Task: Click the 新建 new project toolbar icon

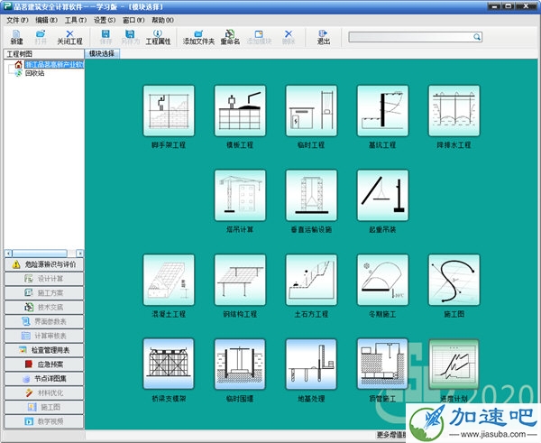Action: (x=16, y=37)
